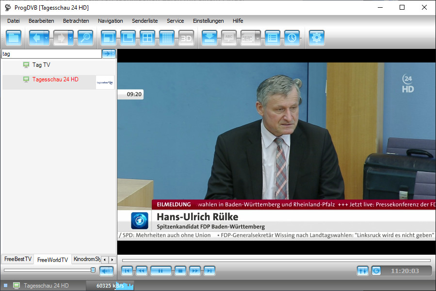Click the channel search input field
The image size is (436, 291).
tap(51, 54)
